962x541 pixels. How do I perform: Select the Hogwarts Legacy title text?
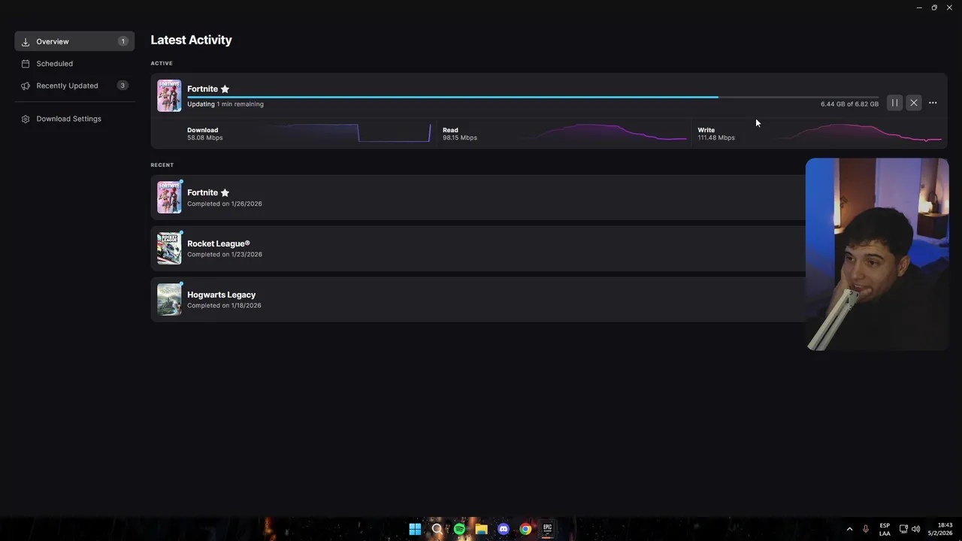(x=221, y=295)
